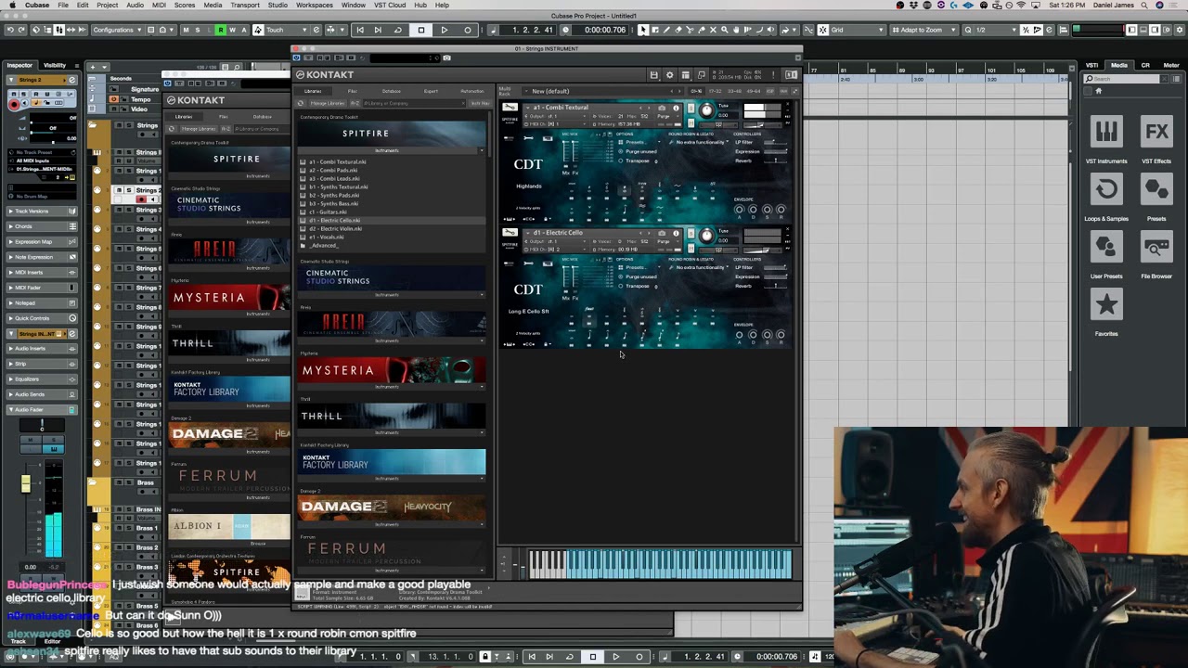Viewport: 1188px width, 668px height.
Task: Open the Touch automation mode dropdown
Action: pos(286,30)
